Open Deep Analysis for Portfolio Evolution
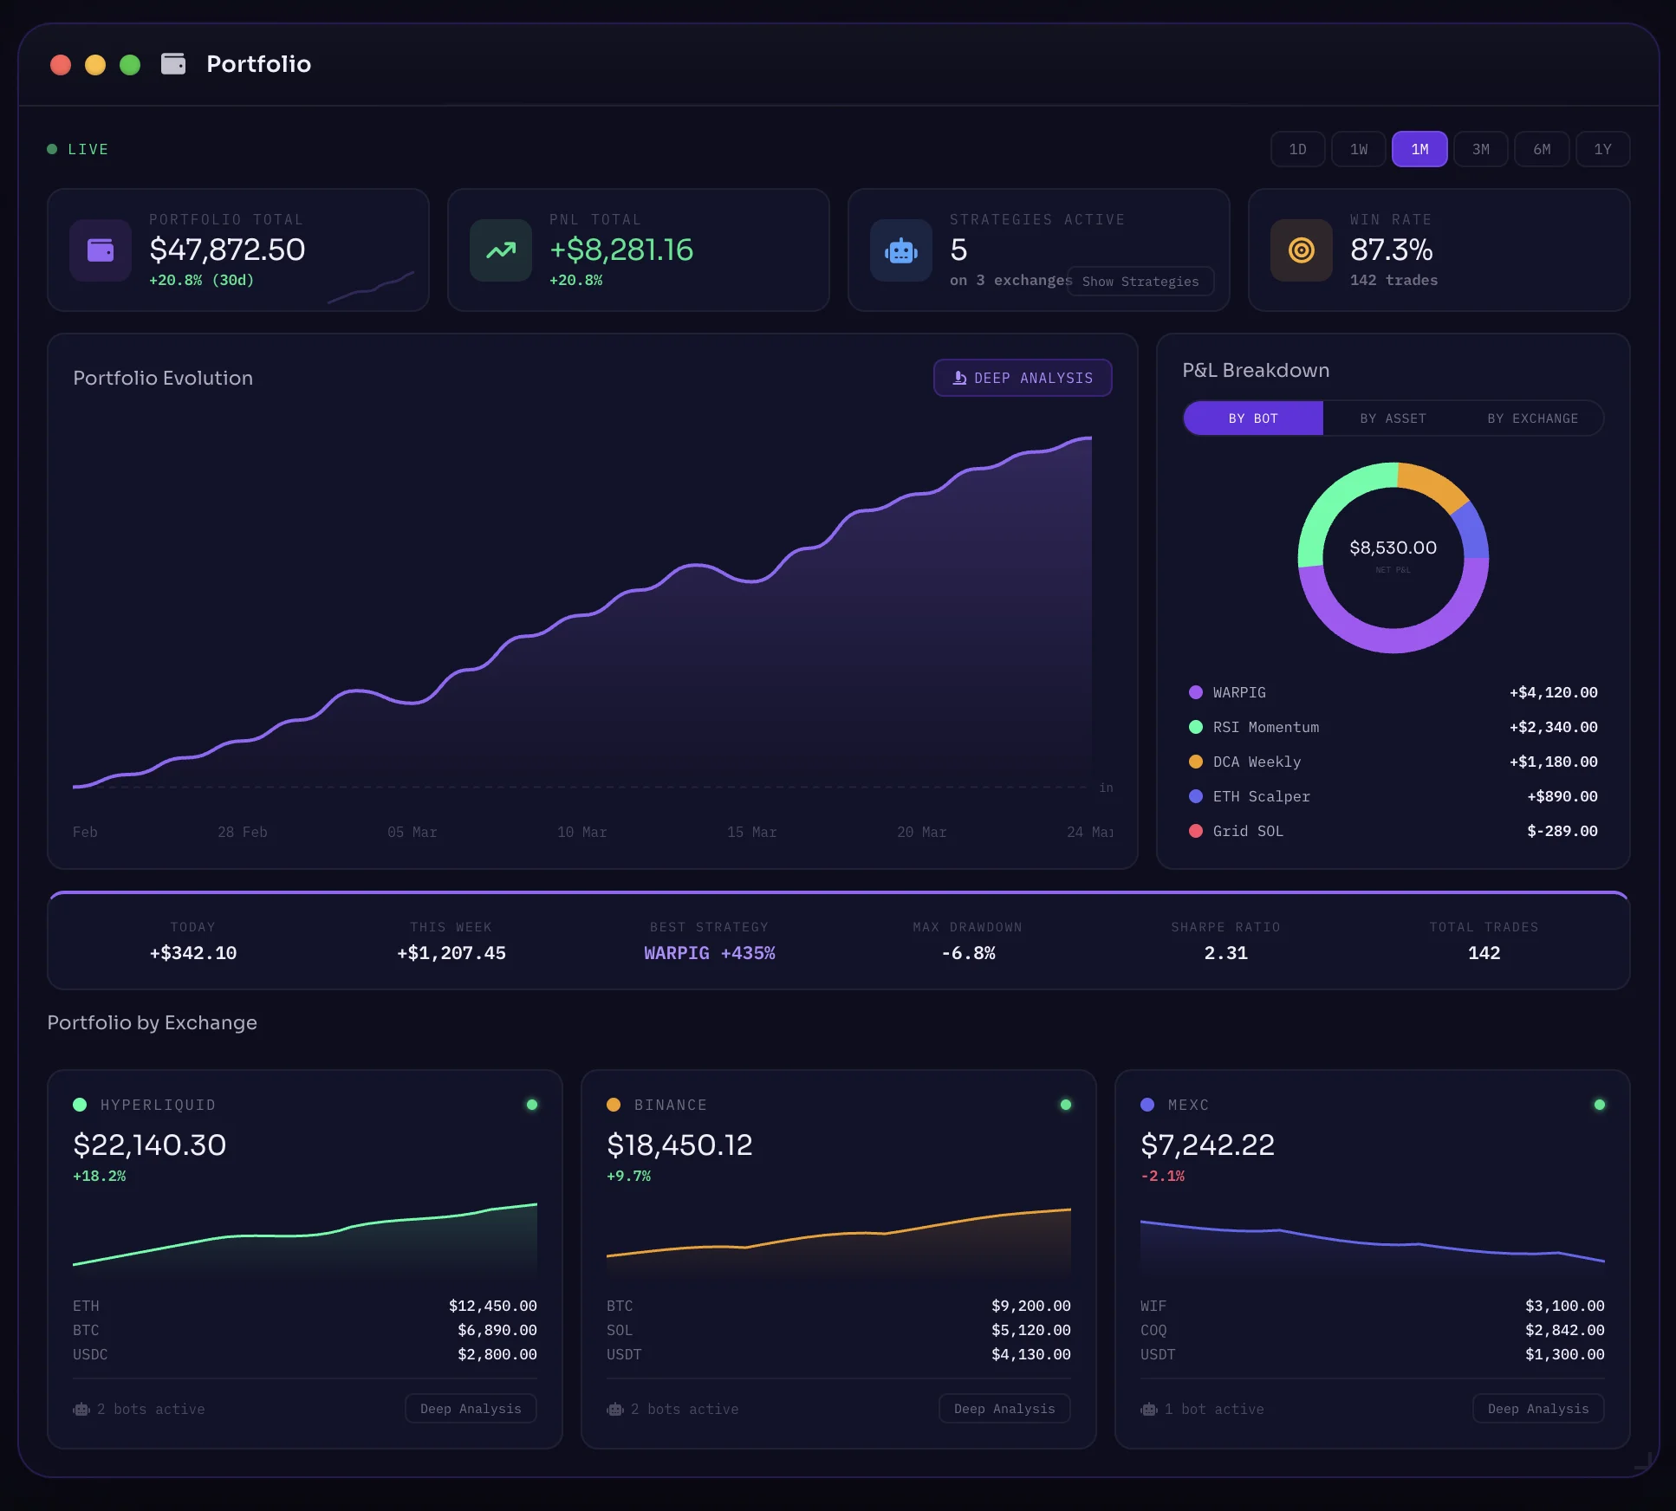The height and width of the screenshot is (1511, 1676). (x=1023, y=378)
